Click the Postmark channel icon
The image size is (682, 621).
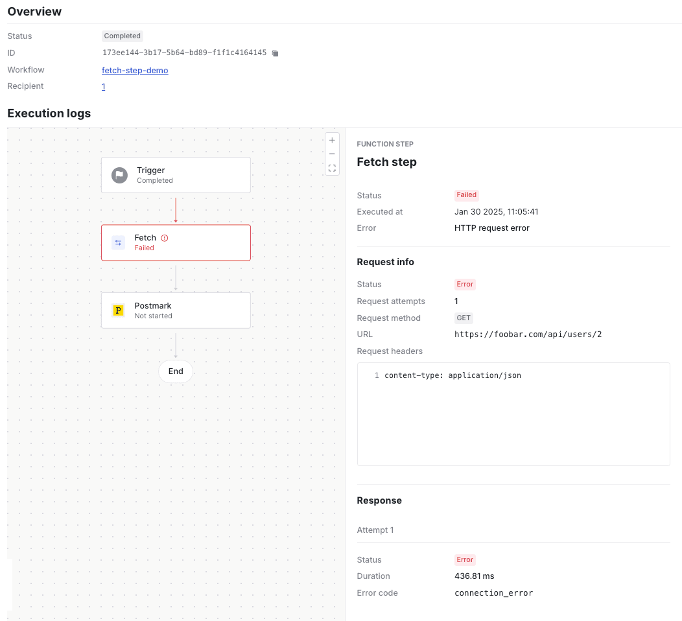(118, 310)
